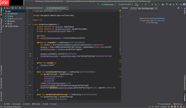This screenshot has height=108, width=186.
Task: Click the 4 spaces indent indicator
Action: (x=163, y=107)
